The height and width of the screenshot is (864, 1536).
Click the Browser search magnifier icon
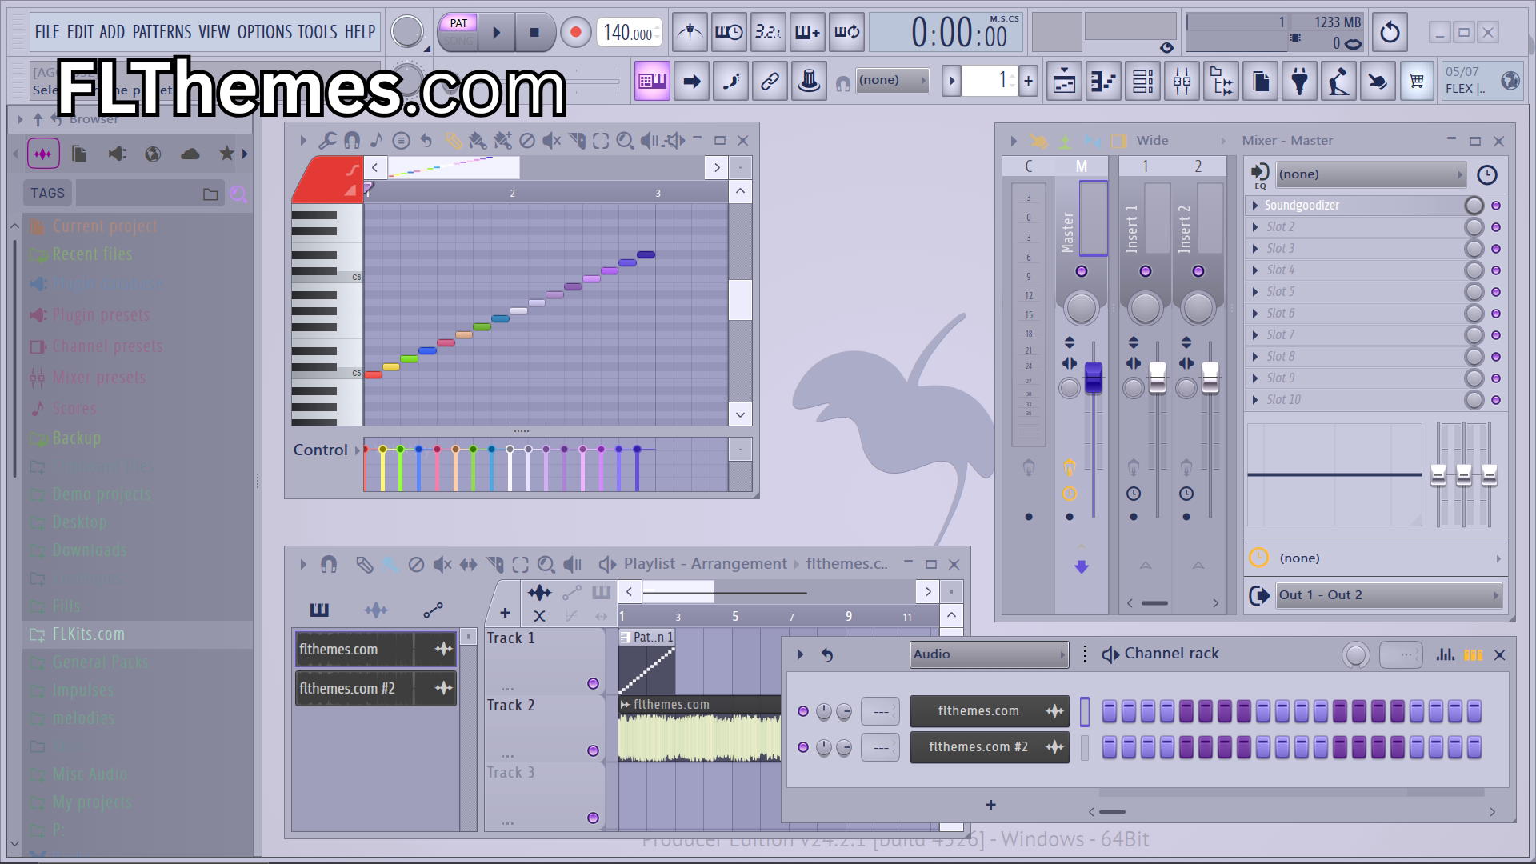point(238,194)
